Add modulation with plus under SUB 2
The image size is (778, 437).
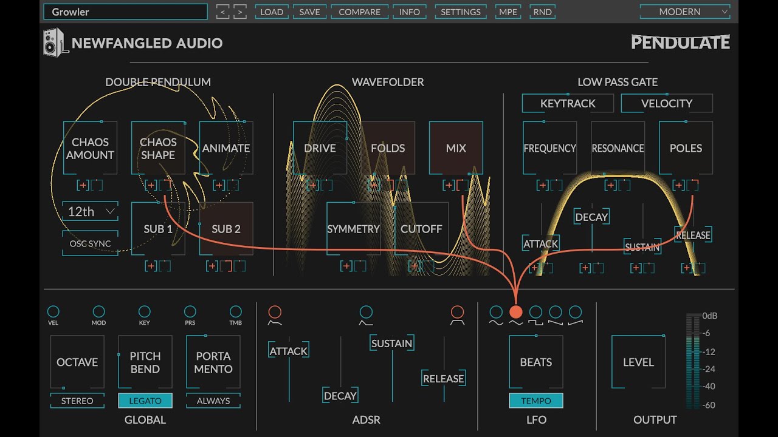[212, 266]
